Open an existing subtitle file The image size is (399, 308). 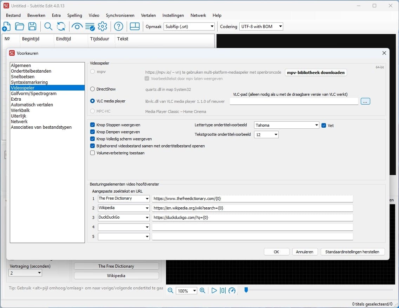tap(19, 26)
